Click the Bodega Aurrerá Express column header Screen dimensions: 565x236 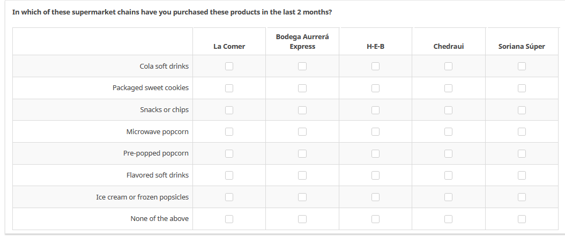pos(302,42)
